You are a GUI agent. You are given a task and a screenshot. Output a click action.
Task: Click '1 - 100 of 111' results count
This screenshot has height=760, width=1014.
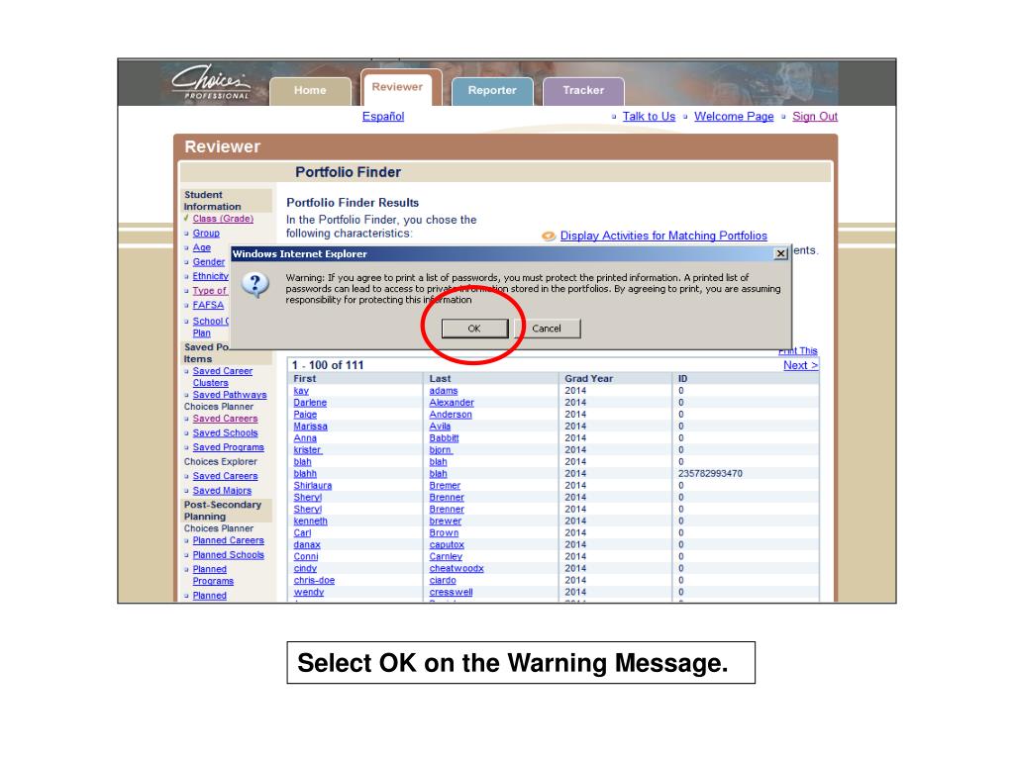pyautogui.click(x=328, y=365)
